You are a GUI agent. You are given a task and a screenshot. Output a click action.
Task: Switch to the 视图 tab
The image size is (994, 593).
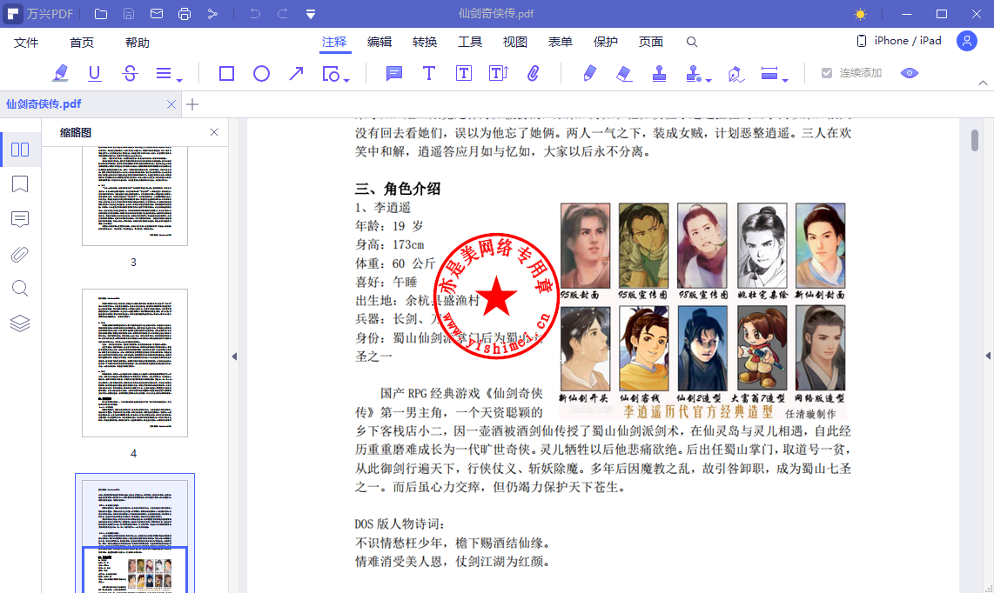[x=514, y=42]
